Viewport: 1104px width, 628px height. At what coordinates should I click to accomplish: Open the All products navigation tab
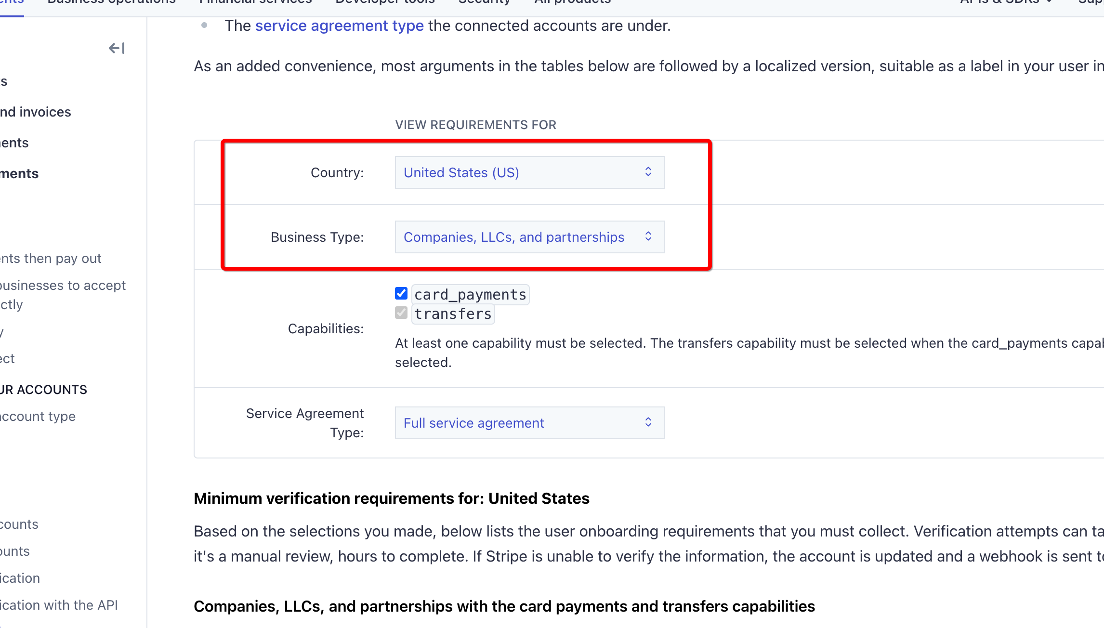point(572,2)
